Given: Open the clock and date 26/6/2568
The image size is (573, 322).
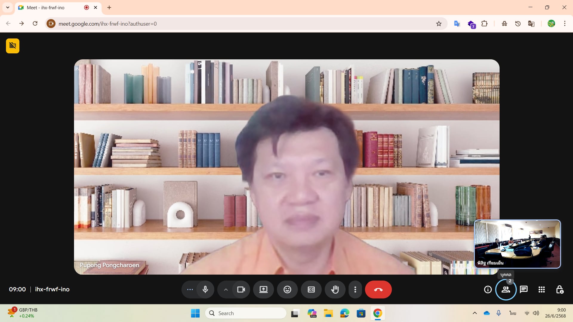Looking at the screenshot, I should click(555, 313).
